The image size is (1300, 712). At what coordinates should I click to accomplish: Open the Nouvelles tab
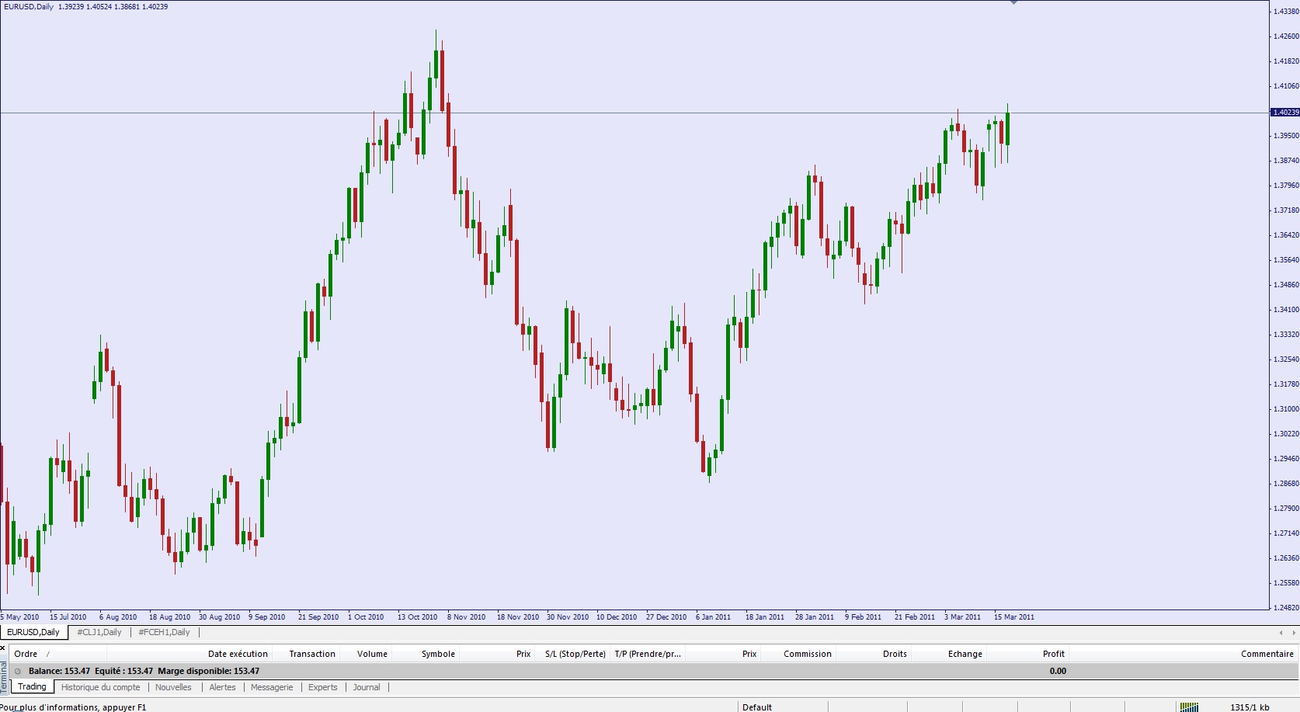click(173, 687)
